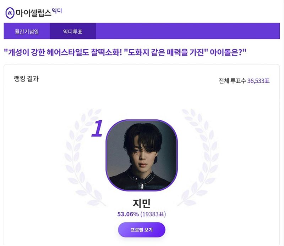Open the 마이셀럽스 site title

[x=33, y=13]
